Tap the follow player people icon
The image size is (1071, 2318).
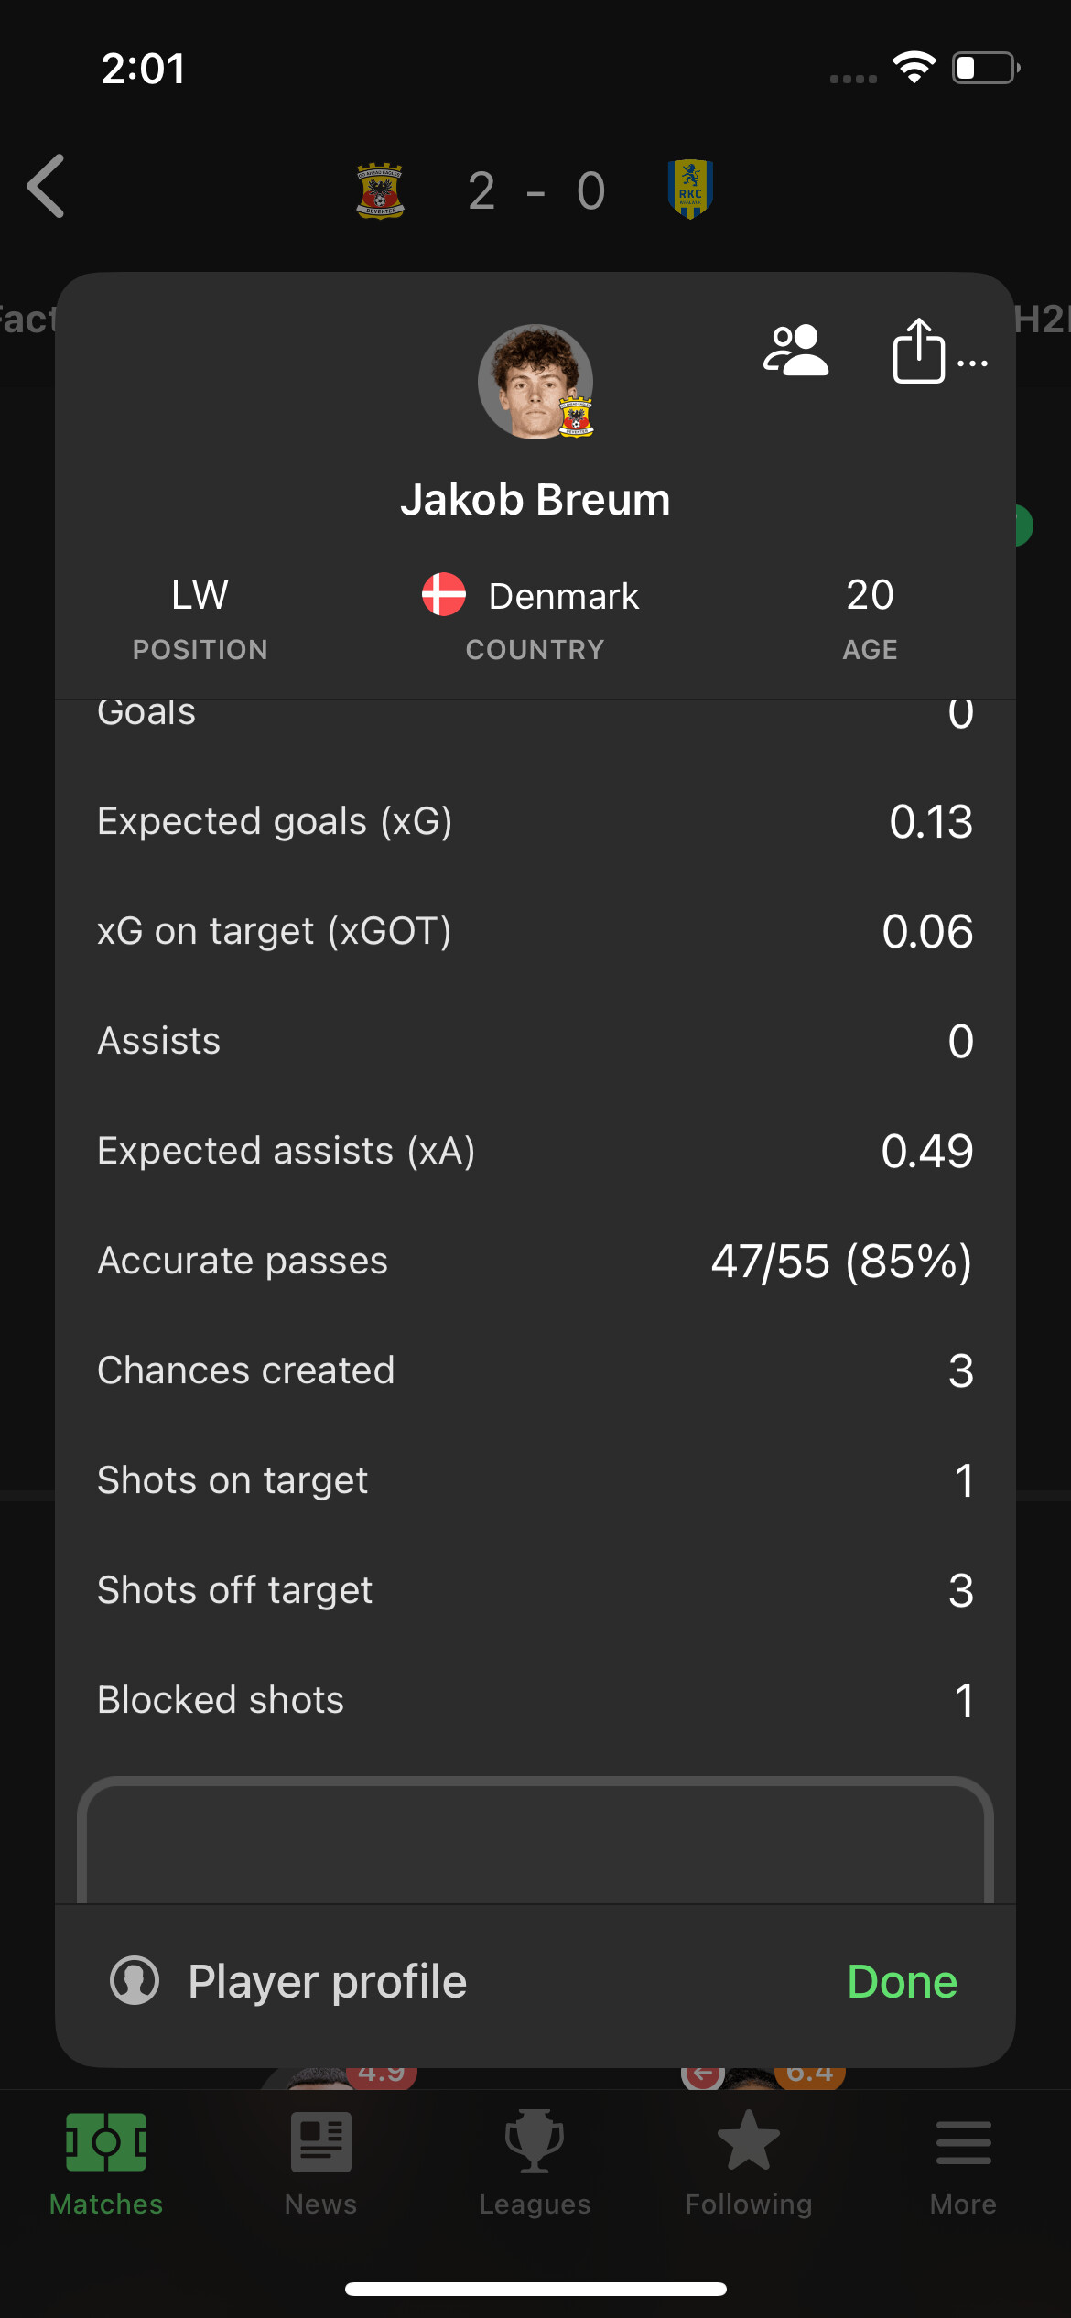pos(795,352)
